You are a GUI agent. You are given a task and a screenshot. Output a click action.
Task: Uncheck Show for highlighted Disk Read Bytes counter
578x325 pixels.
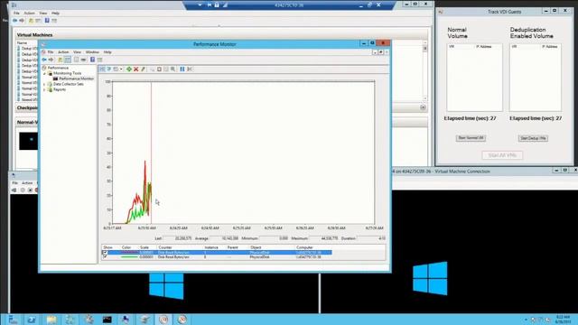click(105, 253)
